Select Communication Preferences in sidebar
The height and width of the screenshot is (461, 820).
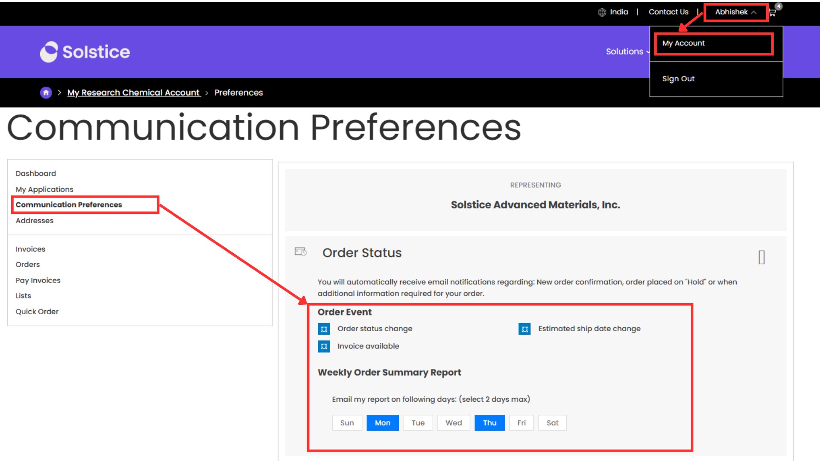pyautogui.click(x=69, y=204)
